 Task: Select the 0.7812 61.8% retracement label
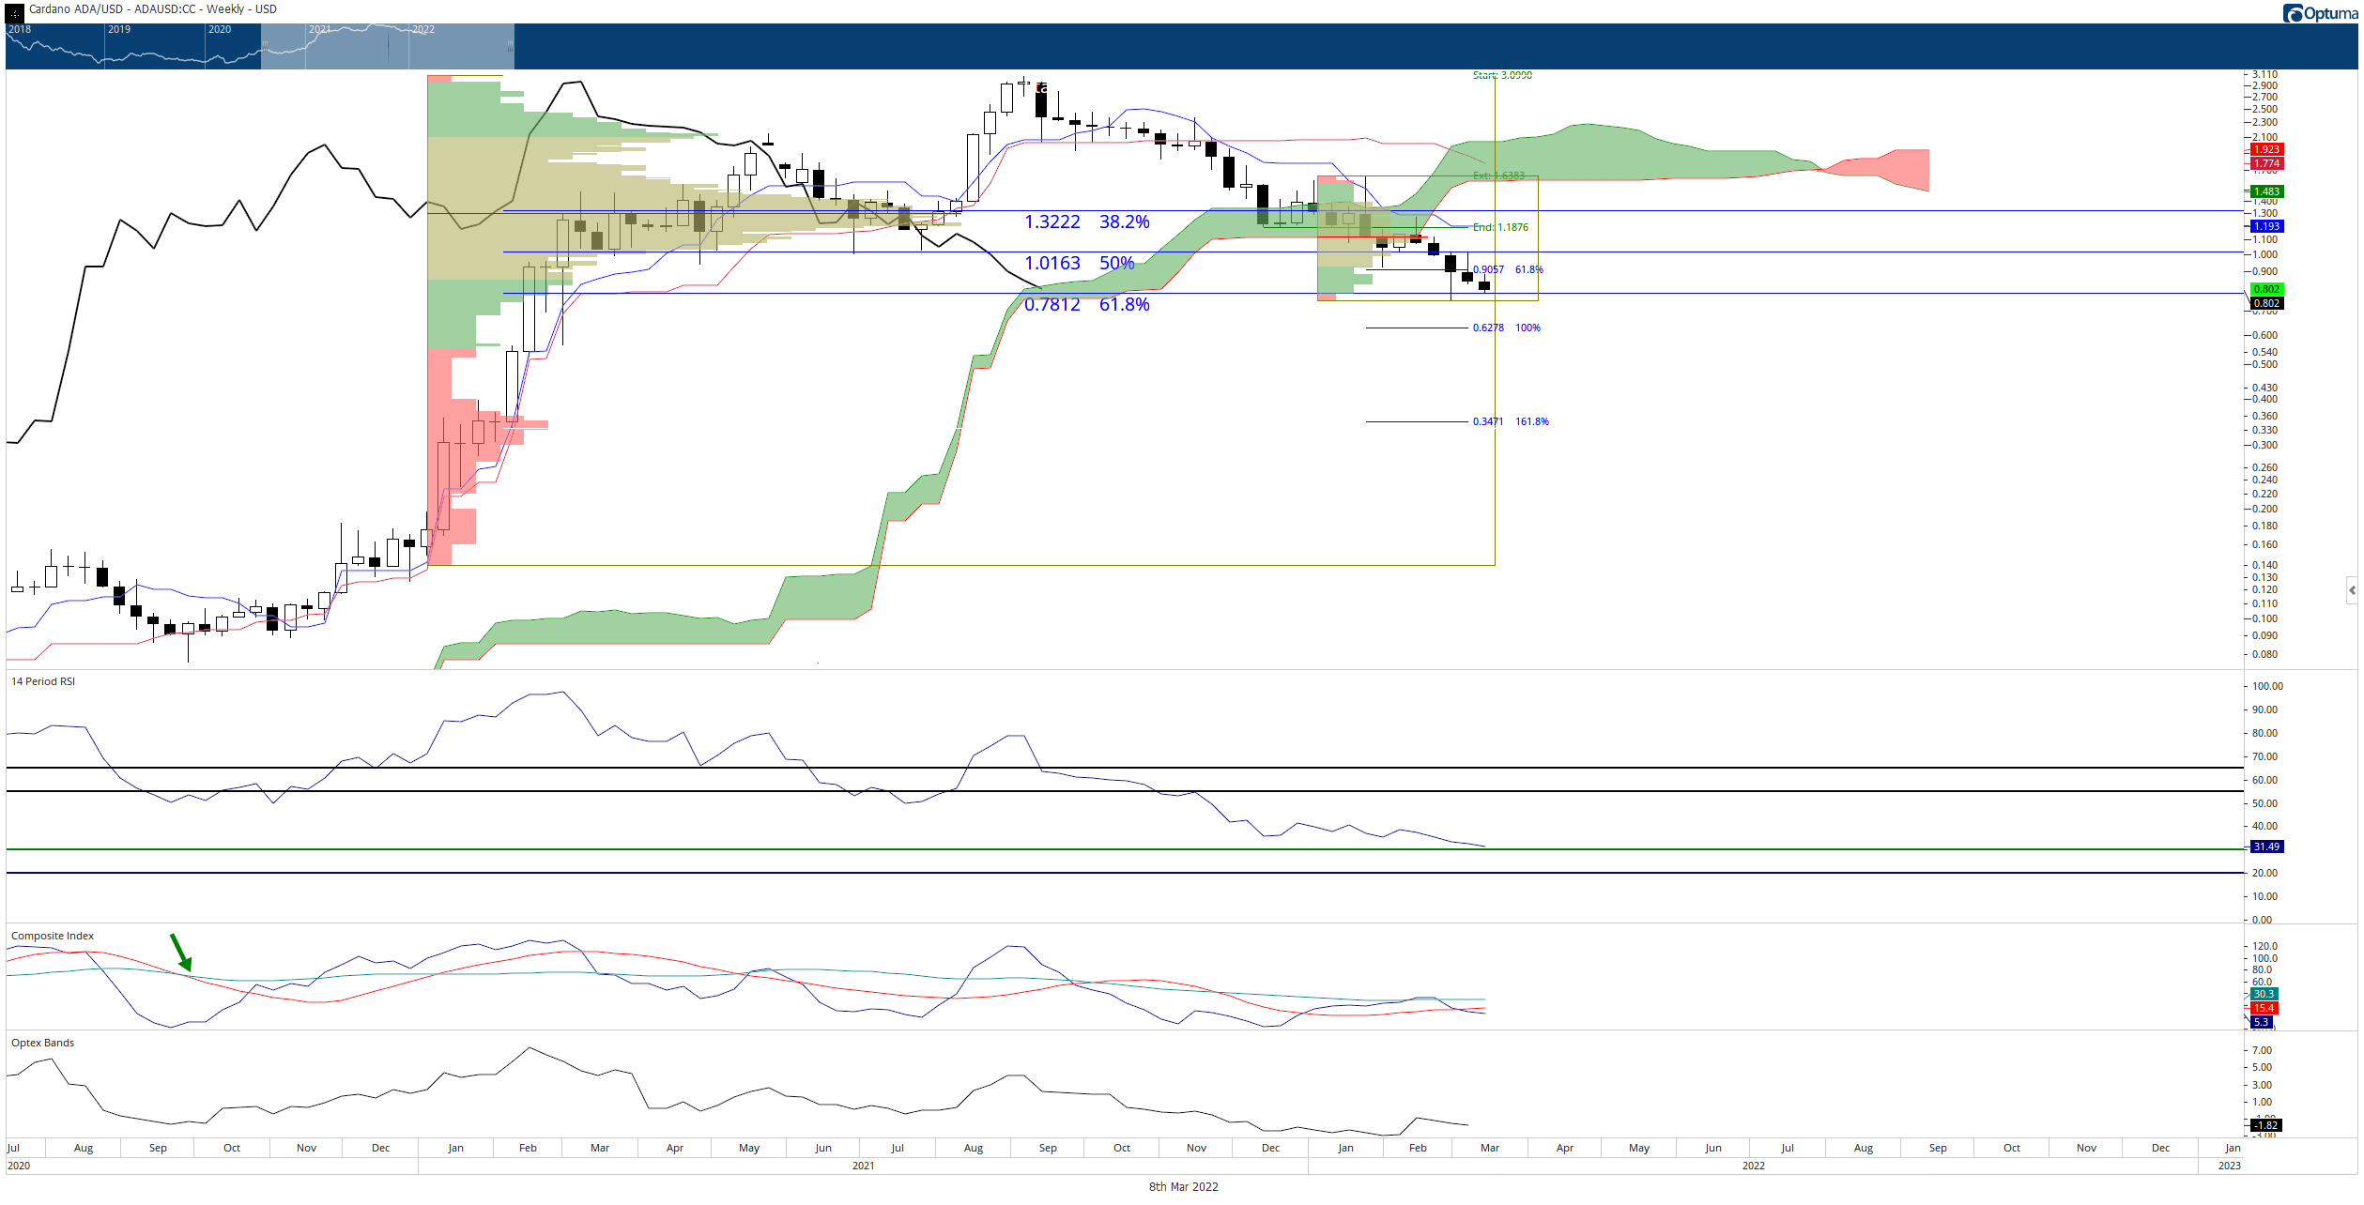pyautogui.click(x=1086, y=304)
